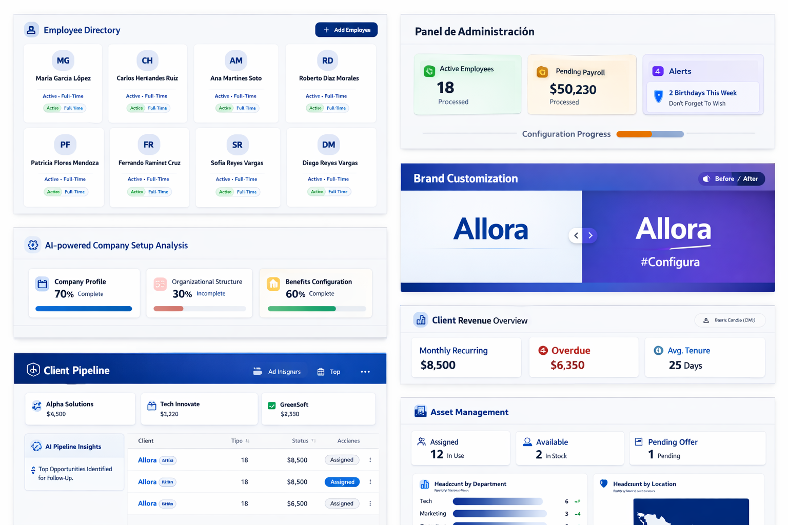
Task: Open the Basic Condie (OM) selector
Action: pyautogui.click(x=730, y=320)
